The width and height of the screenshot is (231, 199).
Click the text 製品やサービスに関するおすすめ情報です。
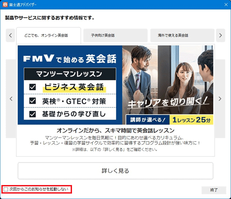coord(50,18)
